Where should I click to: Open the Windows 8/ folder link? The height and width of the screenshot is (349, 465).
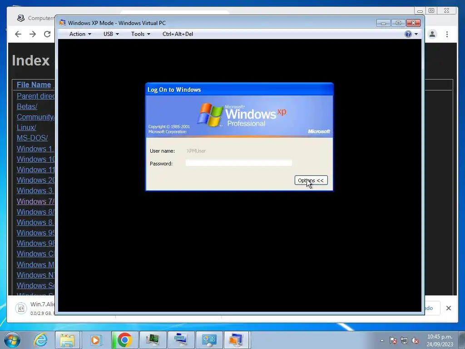pyautogui.click(x=35, y=212)
